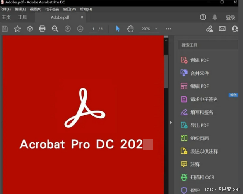Open the help question mark icon
Screen dimensions: 243x194
coord(203,17)
